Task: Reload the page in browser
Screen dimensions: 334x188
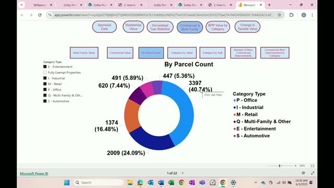Action: (40, 15)
